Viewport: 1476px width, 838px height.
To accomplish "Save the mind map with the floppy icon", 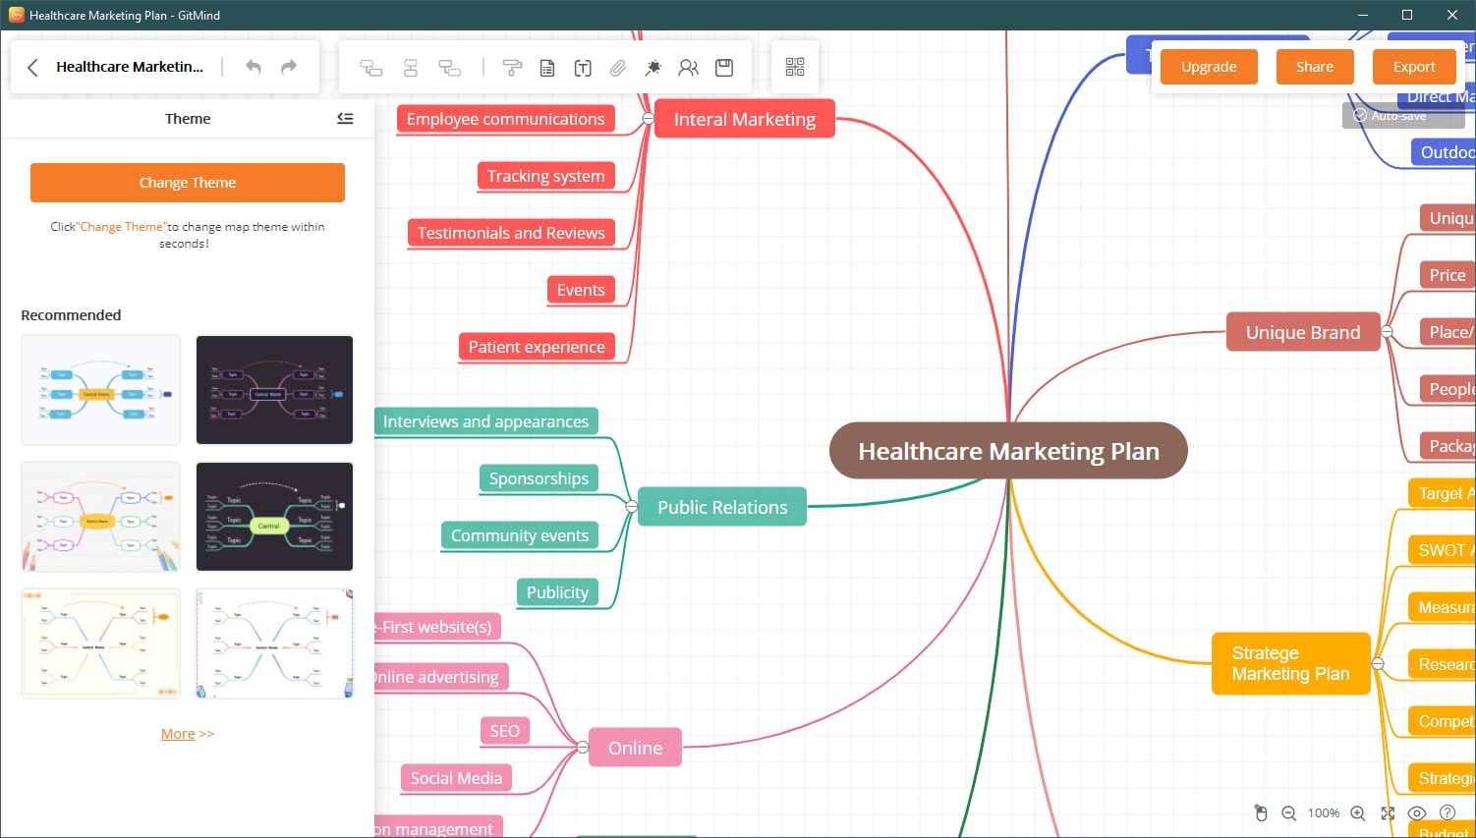I will [x=724, y=68].
